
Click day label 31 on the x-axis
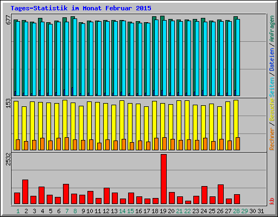pyautogui.click(x=261, y=211)
